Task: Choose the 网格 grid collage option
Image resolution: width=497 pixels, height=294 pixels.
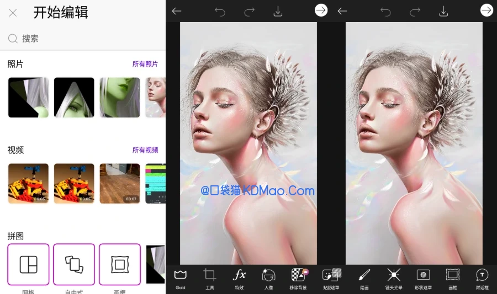Action: coord(29,264)
